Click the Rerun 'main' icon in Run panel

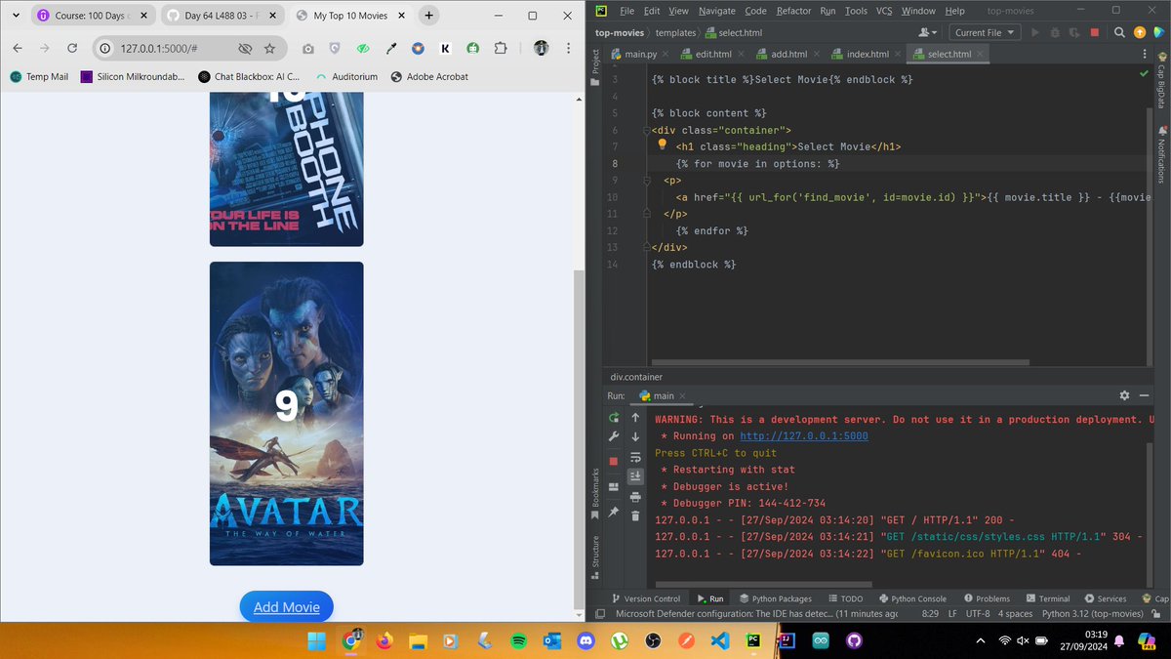point(613,417)
